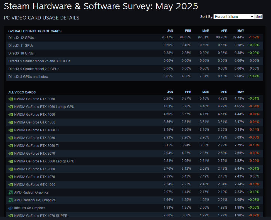Viewport: 271px width, 220px height.
Task: Click the +0.06% change for Intel Iris Xe
Action: [x=253, y=207]
